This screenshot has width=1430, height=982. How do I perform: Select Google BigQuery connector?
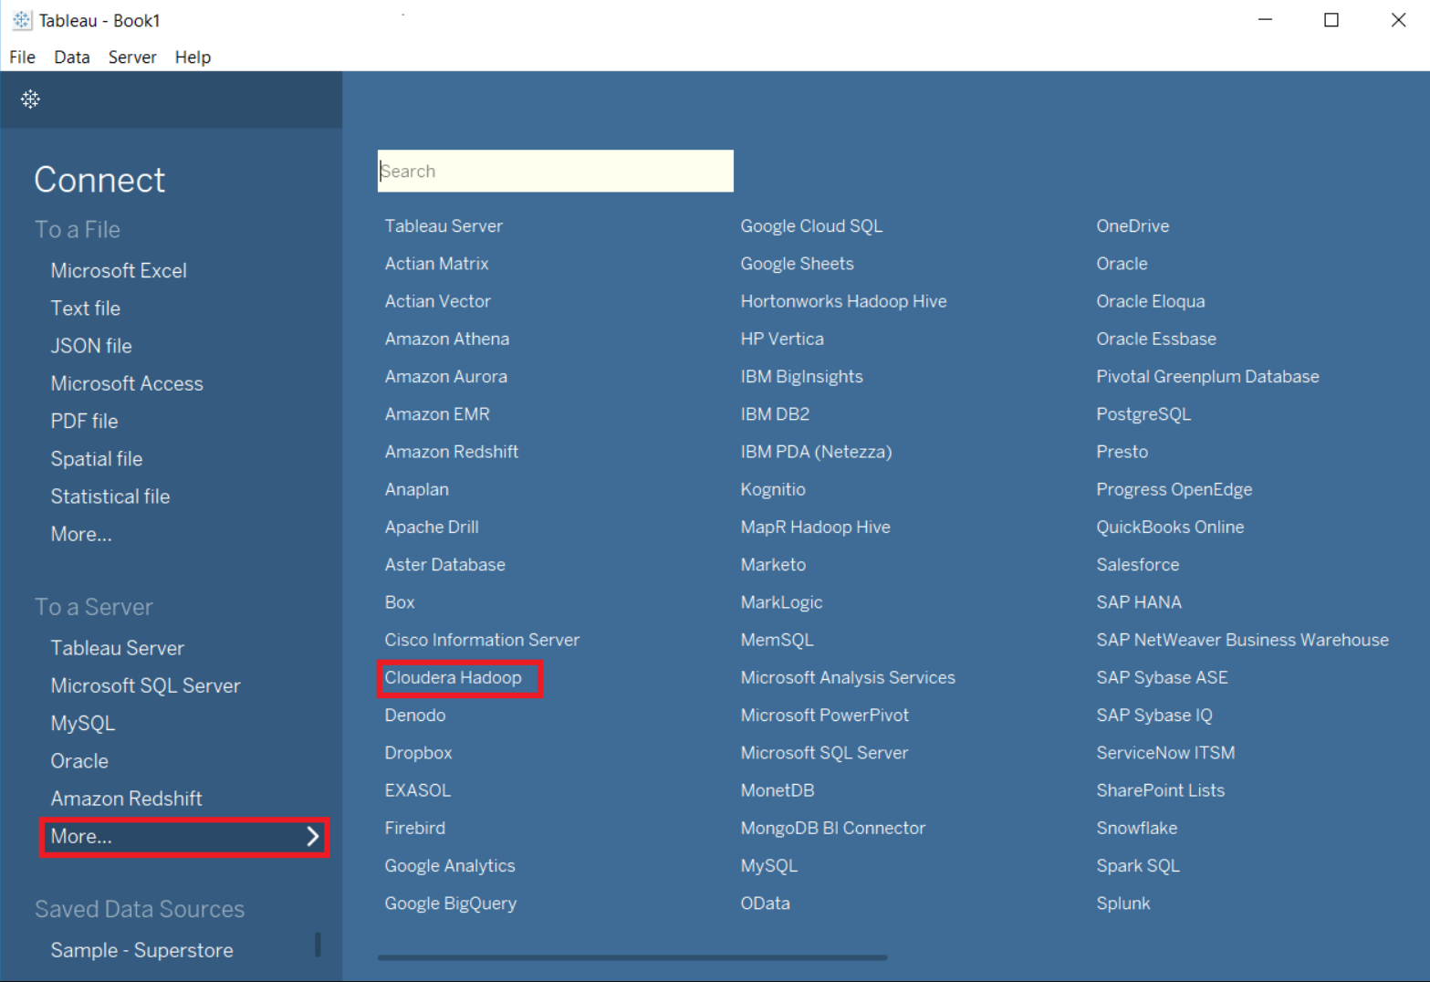[451, 904]
